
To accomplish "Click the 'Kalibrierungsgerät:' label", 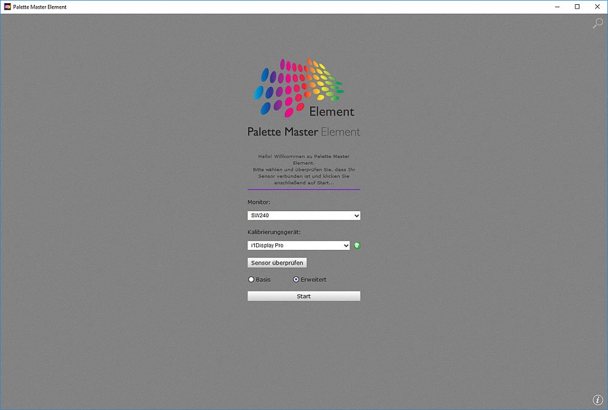I will tap(274, 232).
